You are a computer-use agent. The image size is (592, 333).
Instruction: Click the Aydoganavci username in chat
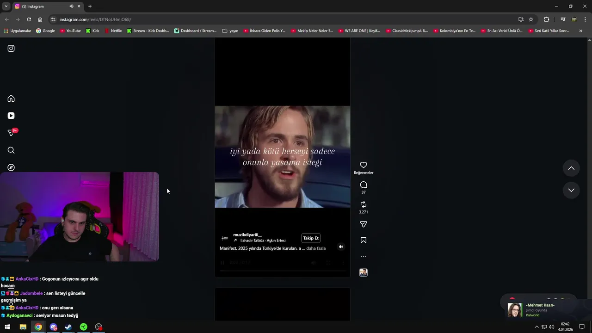point(19,315)
